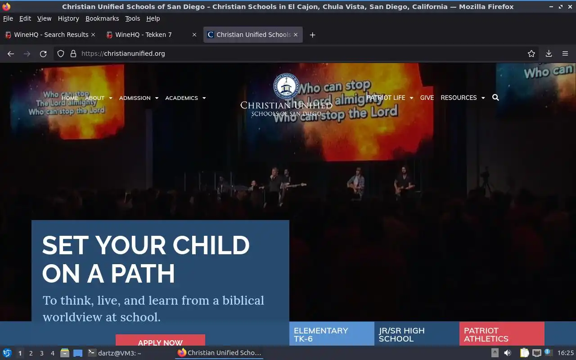Click the APPLY NOW button
The image size is (576, 360).
coord(160,341)
